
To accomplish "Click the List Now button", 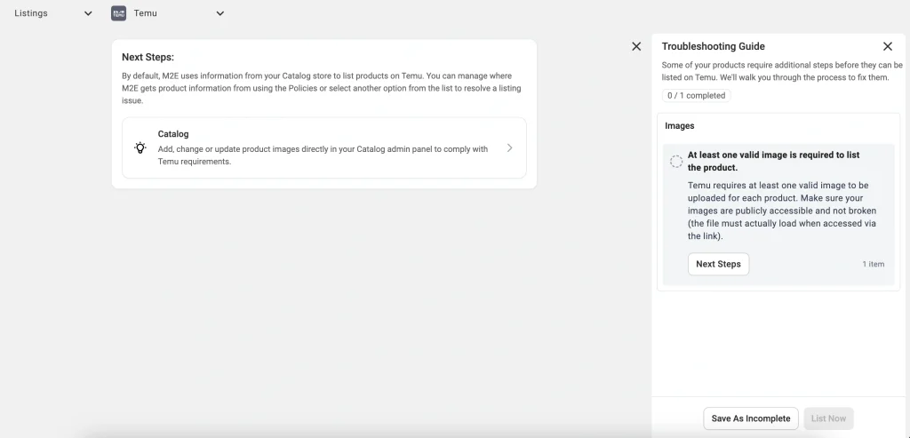I will [x=828, y=418].
